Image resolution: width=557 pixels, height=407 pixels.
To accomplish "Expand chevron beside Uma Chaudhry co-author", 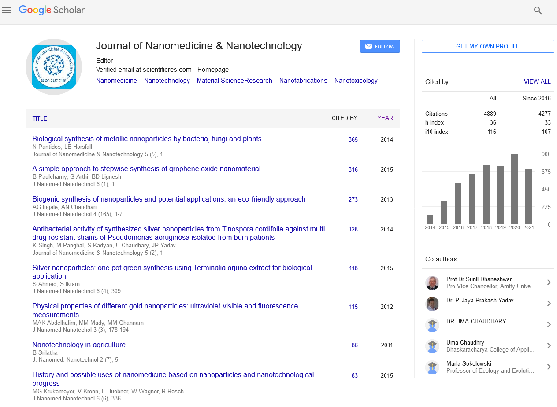I will point(549,346).
